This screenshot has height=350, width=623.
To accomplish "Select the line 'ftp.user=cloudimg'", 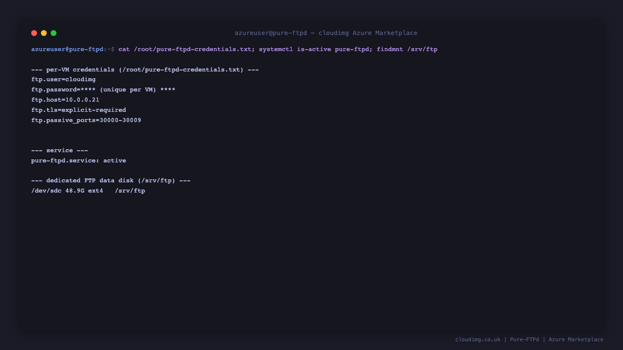I will click(63, 79).
